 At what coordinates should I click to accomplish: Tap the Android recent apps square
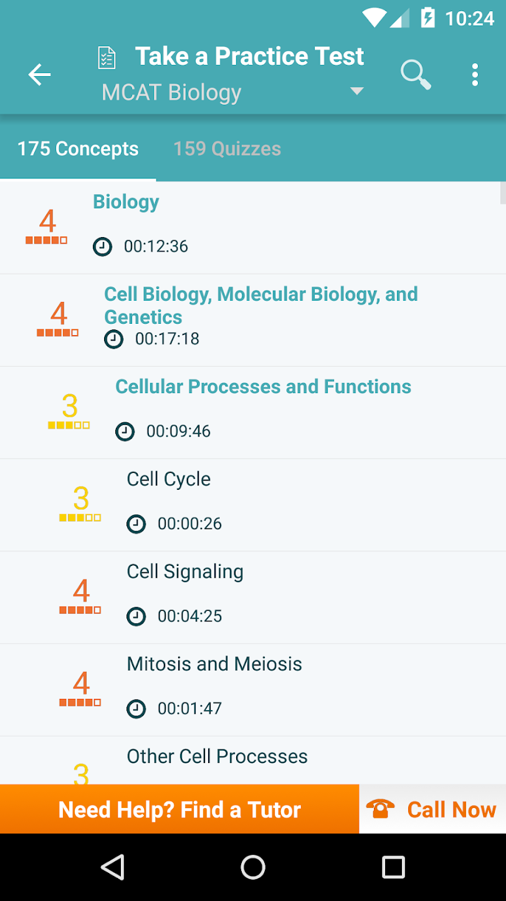tap(393, 867)
